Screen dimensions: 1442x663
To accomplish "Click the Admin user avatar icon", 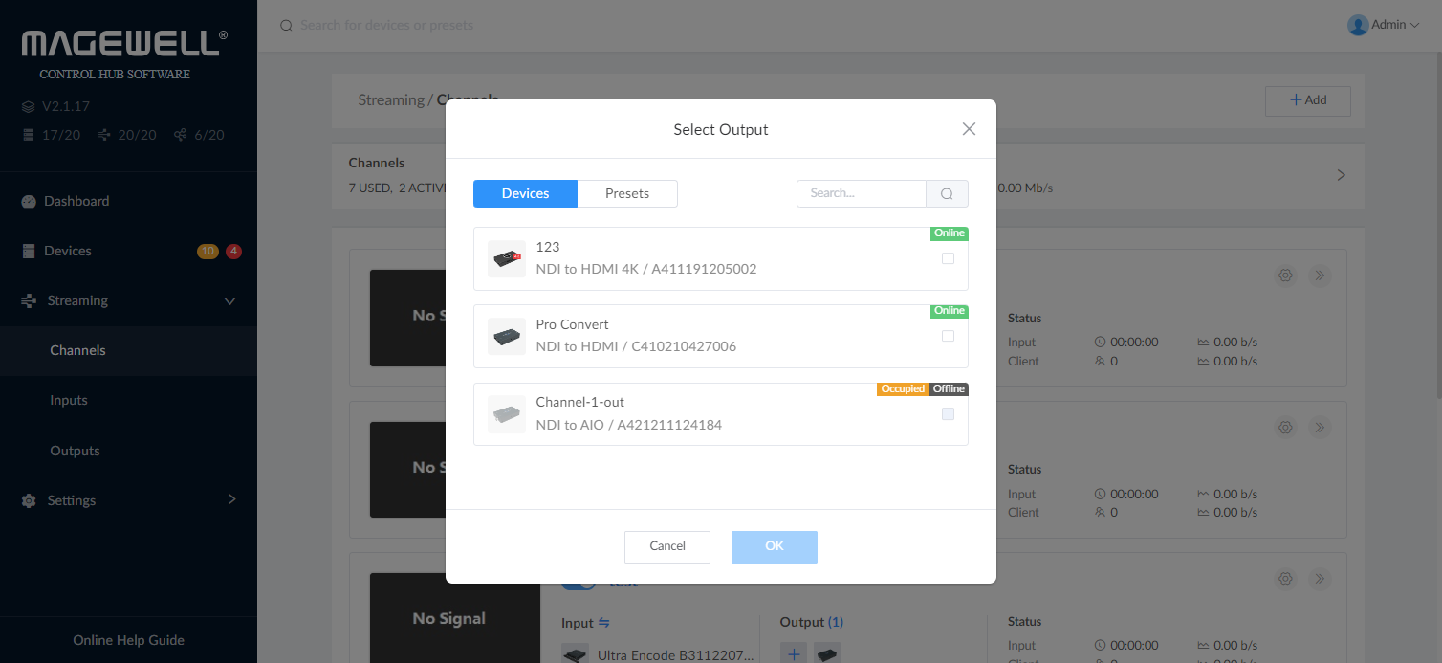I will click(x=1357, y=25).
